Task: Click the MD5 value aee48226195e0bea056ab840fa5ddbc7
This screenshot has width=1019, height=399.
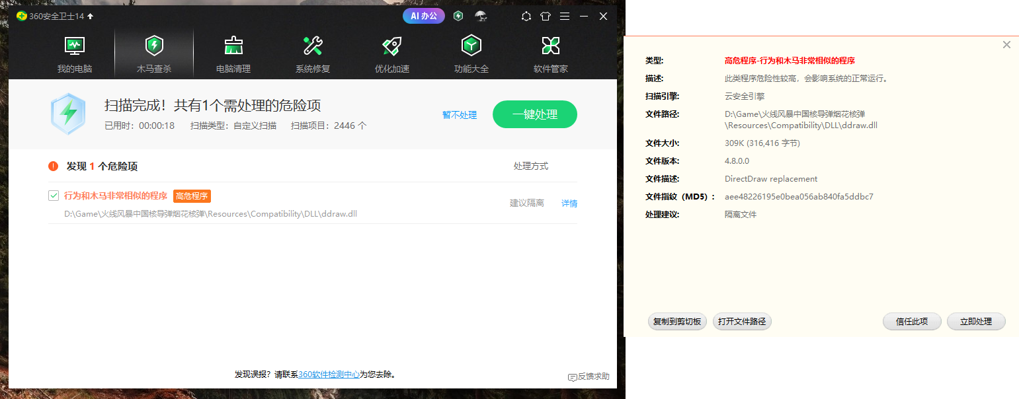Action: [x=799, y=197]
